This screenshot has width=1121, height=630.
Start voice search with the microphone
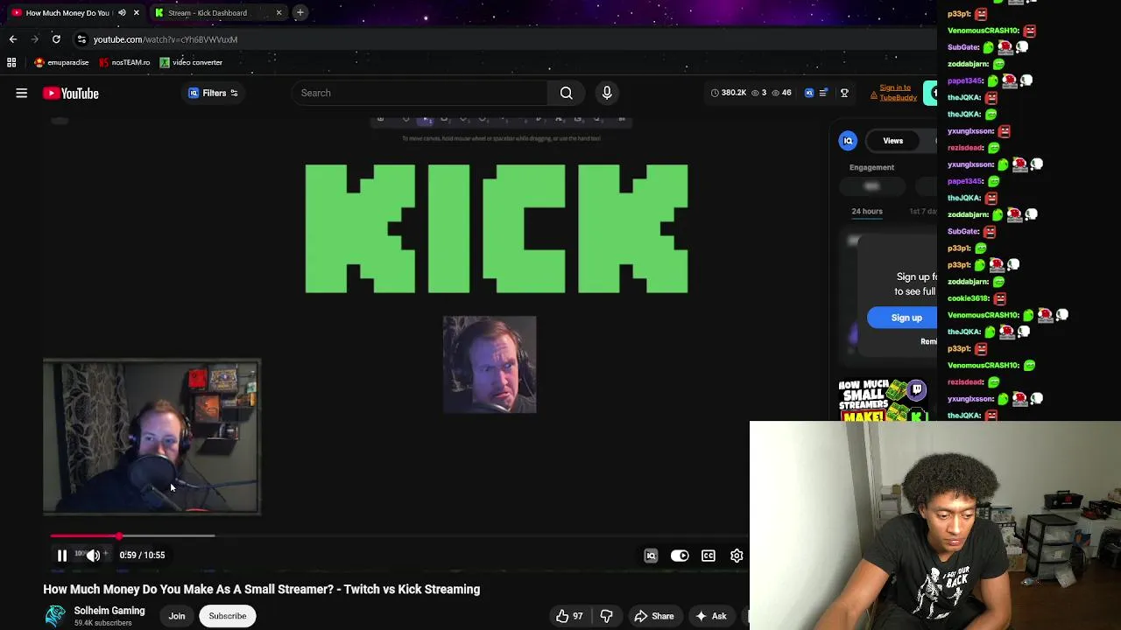click(x=607, y=93)
